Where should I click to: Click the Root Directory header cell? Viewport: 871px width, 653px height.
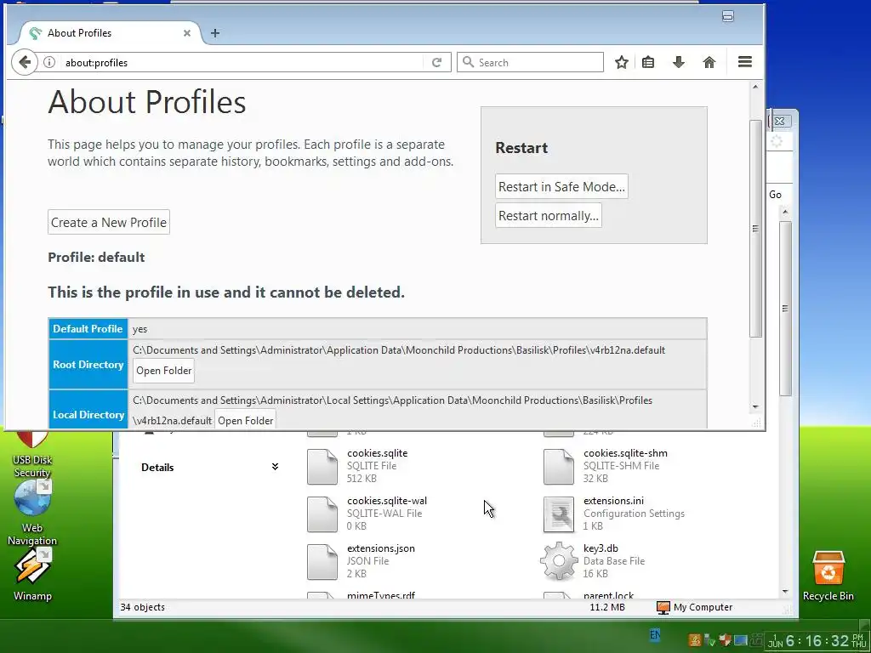pyautogui.click(x=88, y=365)
